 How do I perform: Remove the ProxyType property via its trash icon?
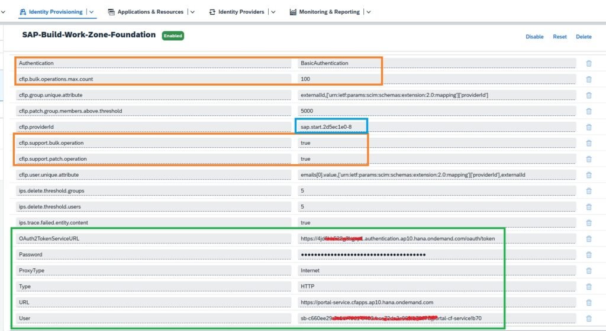(588, 271)
